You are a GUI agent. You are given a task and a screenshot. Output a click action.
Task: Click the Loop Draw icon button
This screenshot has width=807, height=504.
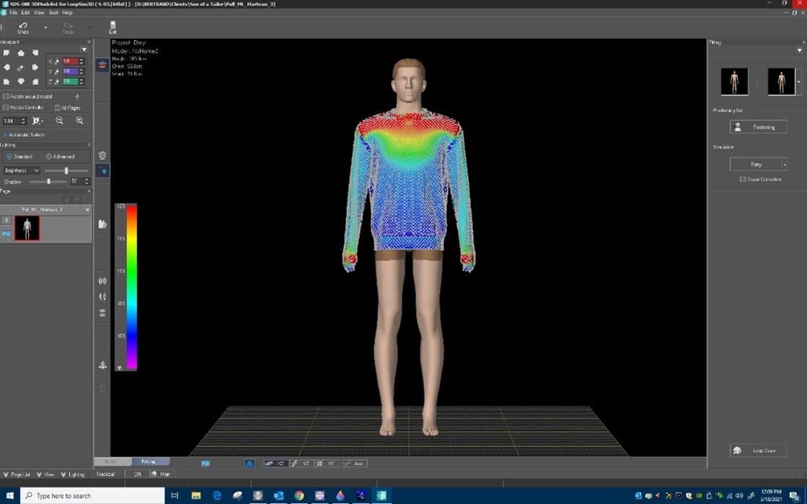[758, 451]
